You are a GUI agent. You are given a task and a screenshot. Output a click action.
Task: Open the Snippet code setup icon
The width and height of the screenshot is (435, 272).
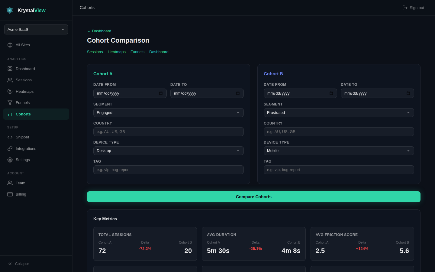point(10,137)
